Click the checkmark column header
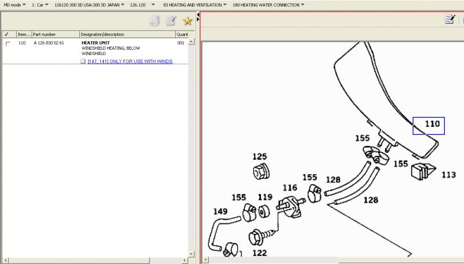Image resolution: width=464 pixels, height=264 pixels. click(6, 35)
